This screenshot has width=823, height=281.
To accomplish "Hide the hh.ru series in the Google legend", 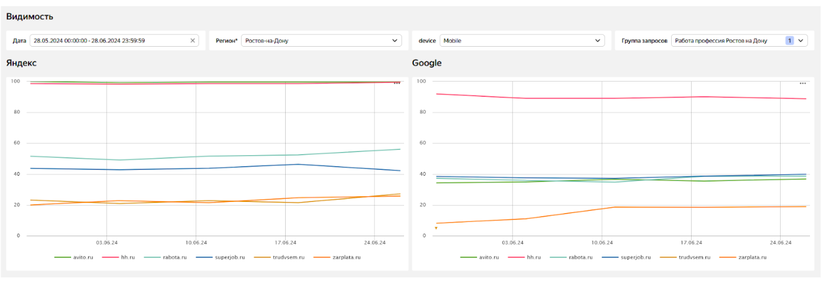I will (535, 257).
